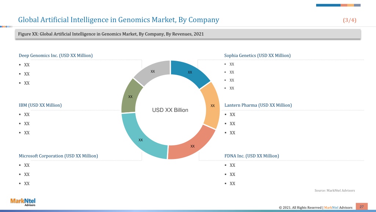This screenshot has width=376, height=212.
Task: Click the FDNA Inc. heading
Action: click(x=252, y=156)
